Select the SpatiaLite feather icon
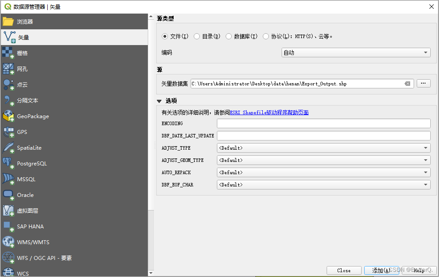The height and width of the screenshot is (277, 439). tap(8, 147)
